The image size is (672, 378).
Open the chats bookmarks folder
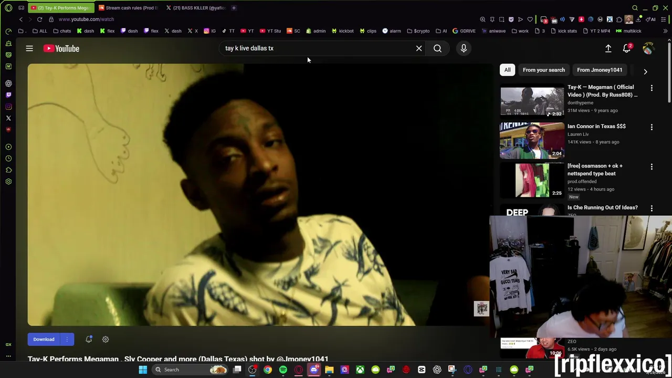(62, 31)
